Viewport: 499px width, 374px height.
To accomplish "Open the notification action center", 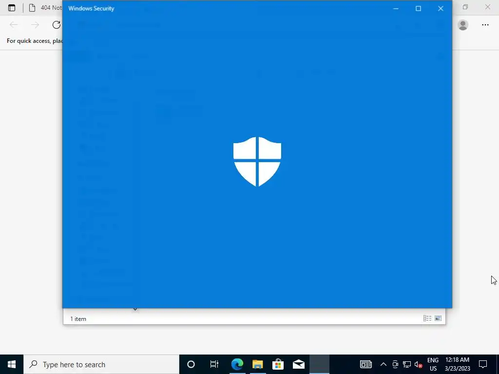I will [x=483, y=364].
